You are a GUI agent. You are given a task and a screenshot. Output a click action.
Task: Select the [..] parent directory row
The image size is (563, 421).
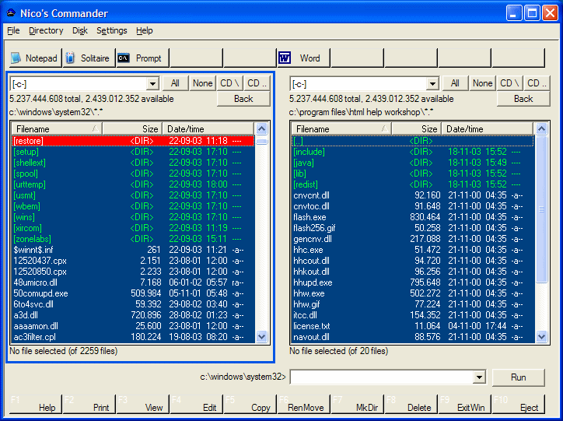point(413,140)
